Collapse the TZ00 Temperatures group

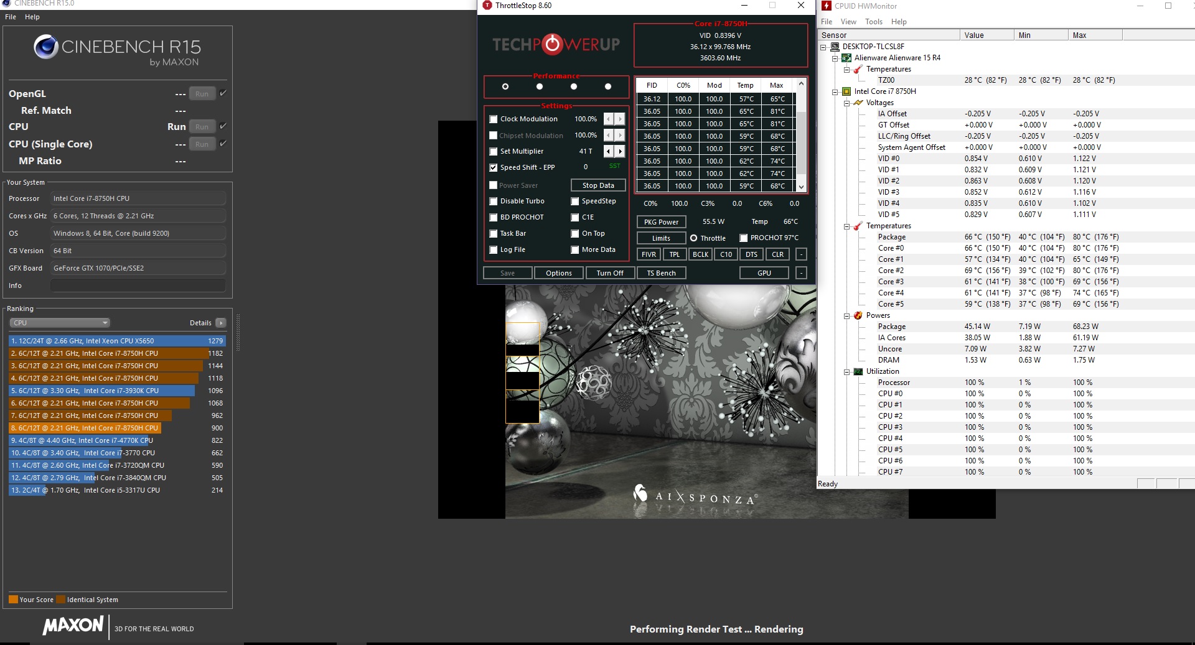(x=847, y=70)
